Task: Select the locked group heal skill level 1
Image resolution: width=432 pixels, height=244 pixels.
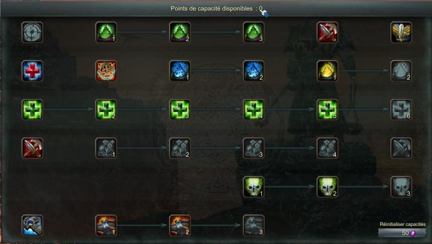Action: (x=106, y=148)
